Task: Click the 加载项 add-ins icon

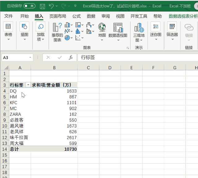Action: tap(41, 27)
